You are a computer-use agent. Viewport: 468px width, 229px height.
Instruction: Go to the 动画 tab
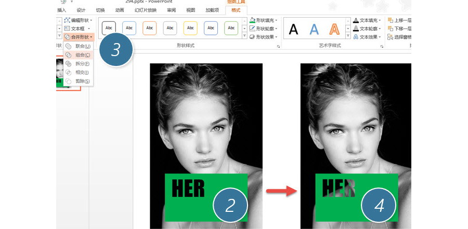pyautogui.click(x=120, y=10)
